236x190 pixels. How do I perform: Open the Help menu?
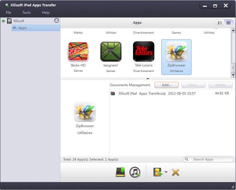[x=46, y=13]
